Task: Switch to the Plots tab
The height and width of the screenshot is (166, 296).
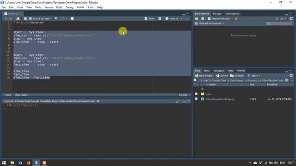Action: coord(207,71)
